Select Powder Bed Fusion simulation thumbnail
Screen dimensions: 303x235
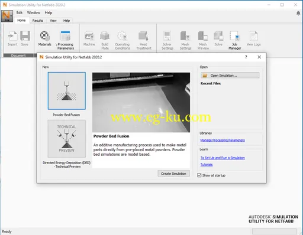(67, 91)
